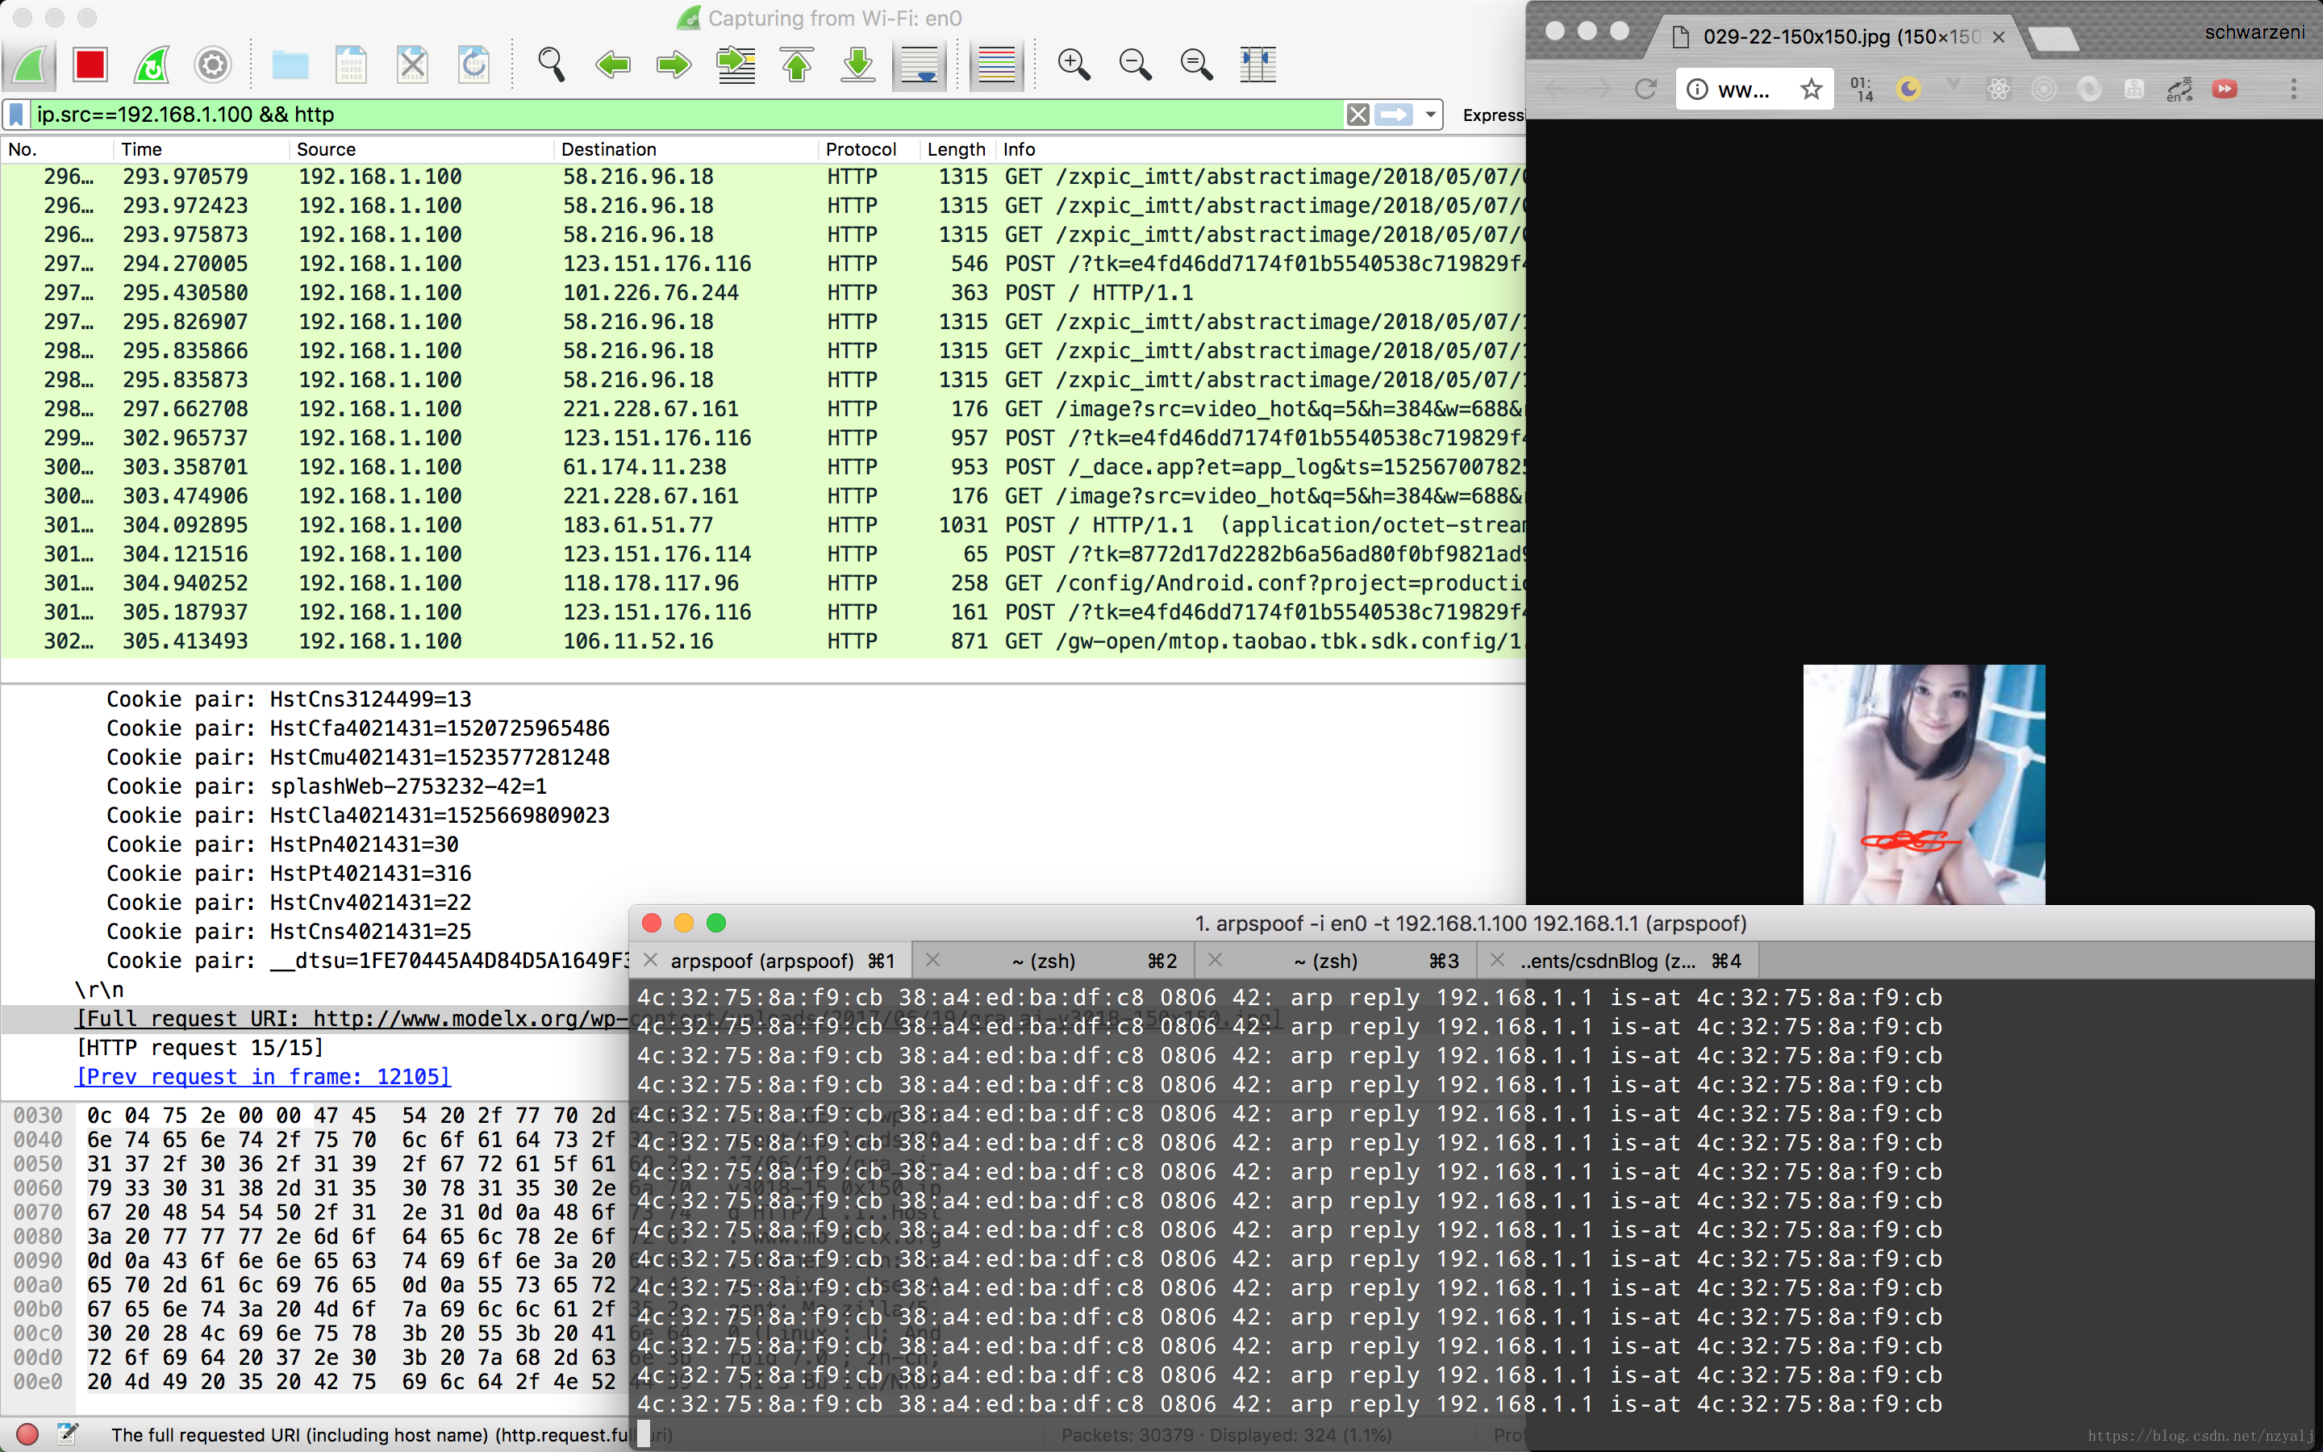Screen dimensions: 2323x1452
Task: Open capture options gear icon
Action: (213, 65)
